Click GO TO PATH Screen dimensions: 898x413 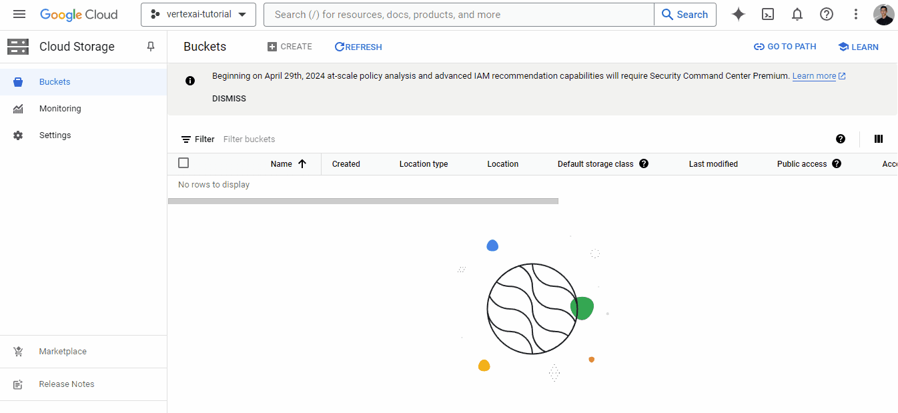pyautogui.click(x=785, y=47)
